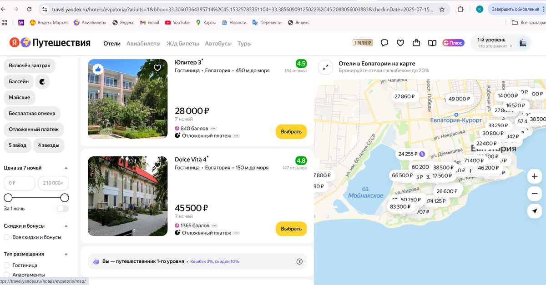Open the Dolce Vita 4 hotel photo

(x=127, y=196)
